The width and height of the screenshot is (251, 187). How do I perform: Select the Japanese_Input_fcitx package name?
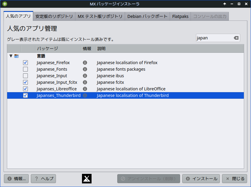pos(57,82)
